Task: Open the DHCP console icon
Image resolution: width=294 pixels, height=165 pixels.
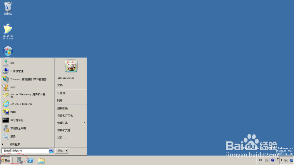Action: [5, 87]
